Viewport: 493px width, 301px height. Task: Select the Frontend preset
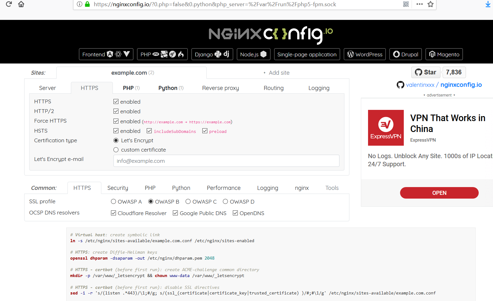coord(106,54)
